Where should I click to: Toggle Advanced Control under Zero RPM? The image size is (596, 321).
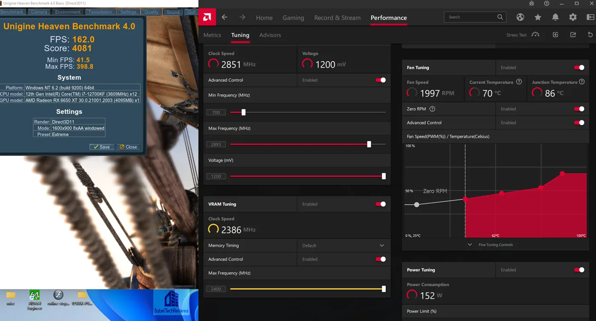579,123
